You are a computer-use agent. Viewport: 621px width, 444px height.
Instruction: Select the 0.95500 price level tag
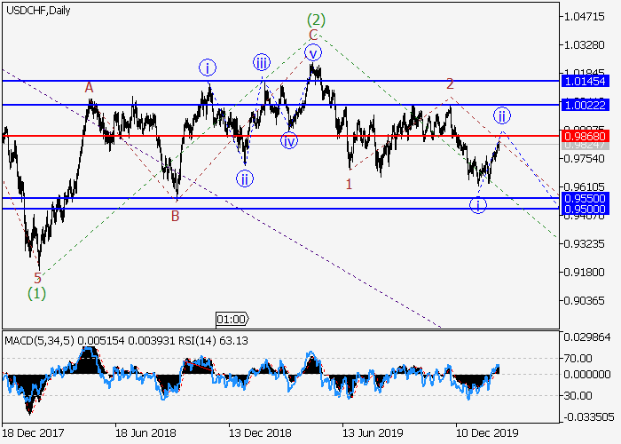(583, 198)
